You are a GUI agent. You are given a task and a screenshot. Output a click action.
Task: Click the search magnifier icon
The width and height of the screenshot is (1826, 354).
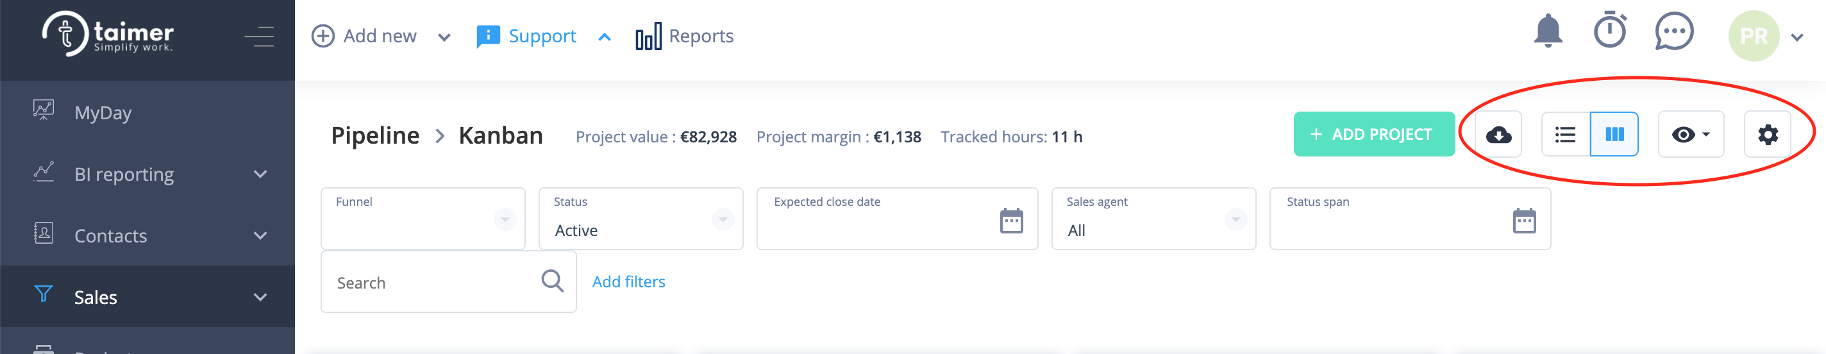pos(552,281)
